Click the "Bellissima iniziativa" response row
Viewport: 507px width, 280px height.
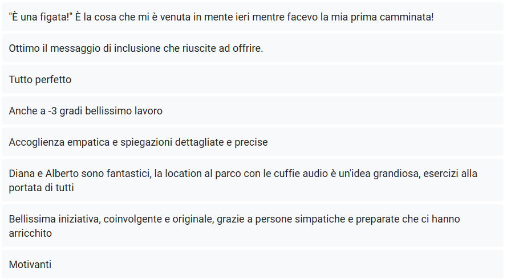253,226
